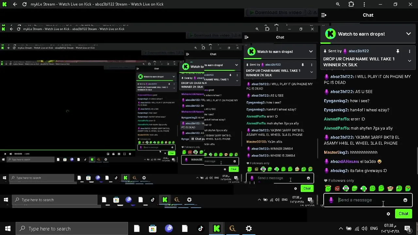
Task: Insert the mushroom cap emote
Action: [x=390, y=188]
